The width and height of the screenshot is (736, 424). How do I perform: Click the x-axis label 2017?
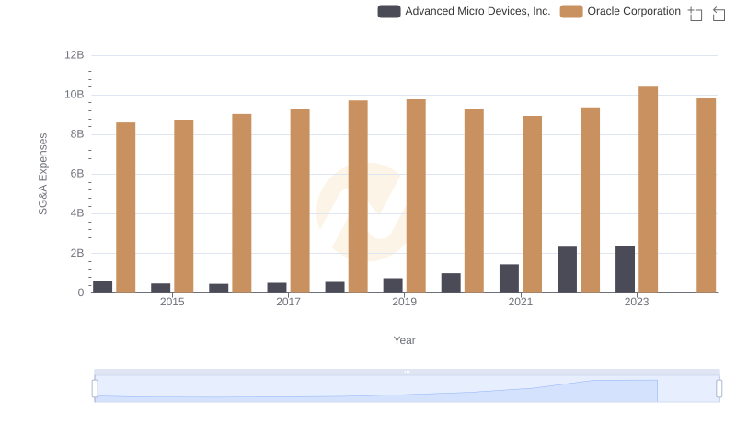click(x=288, y=302)
